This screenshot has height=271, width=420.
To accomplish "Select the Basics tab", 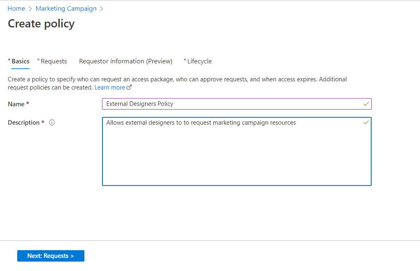I will (x=20, y=61).
